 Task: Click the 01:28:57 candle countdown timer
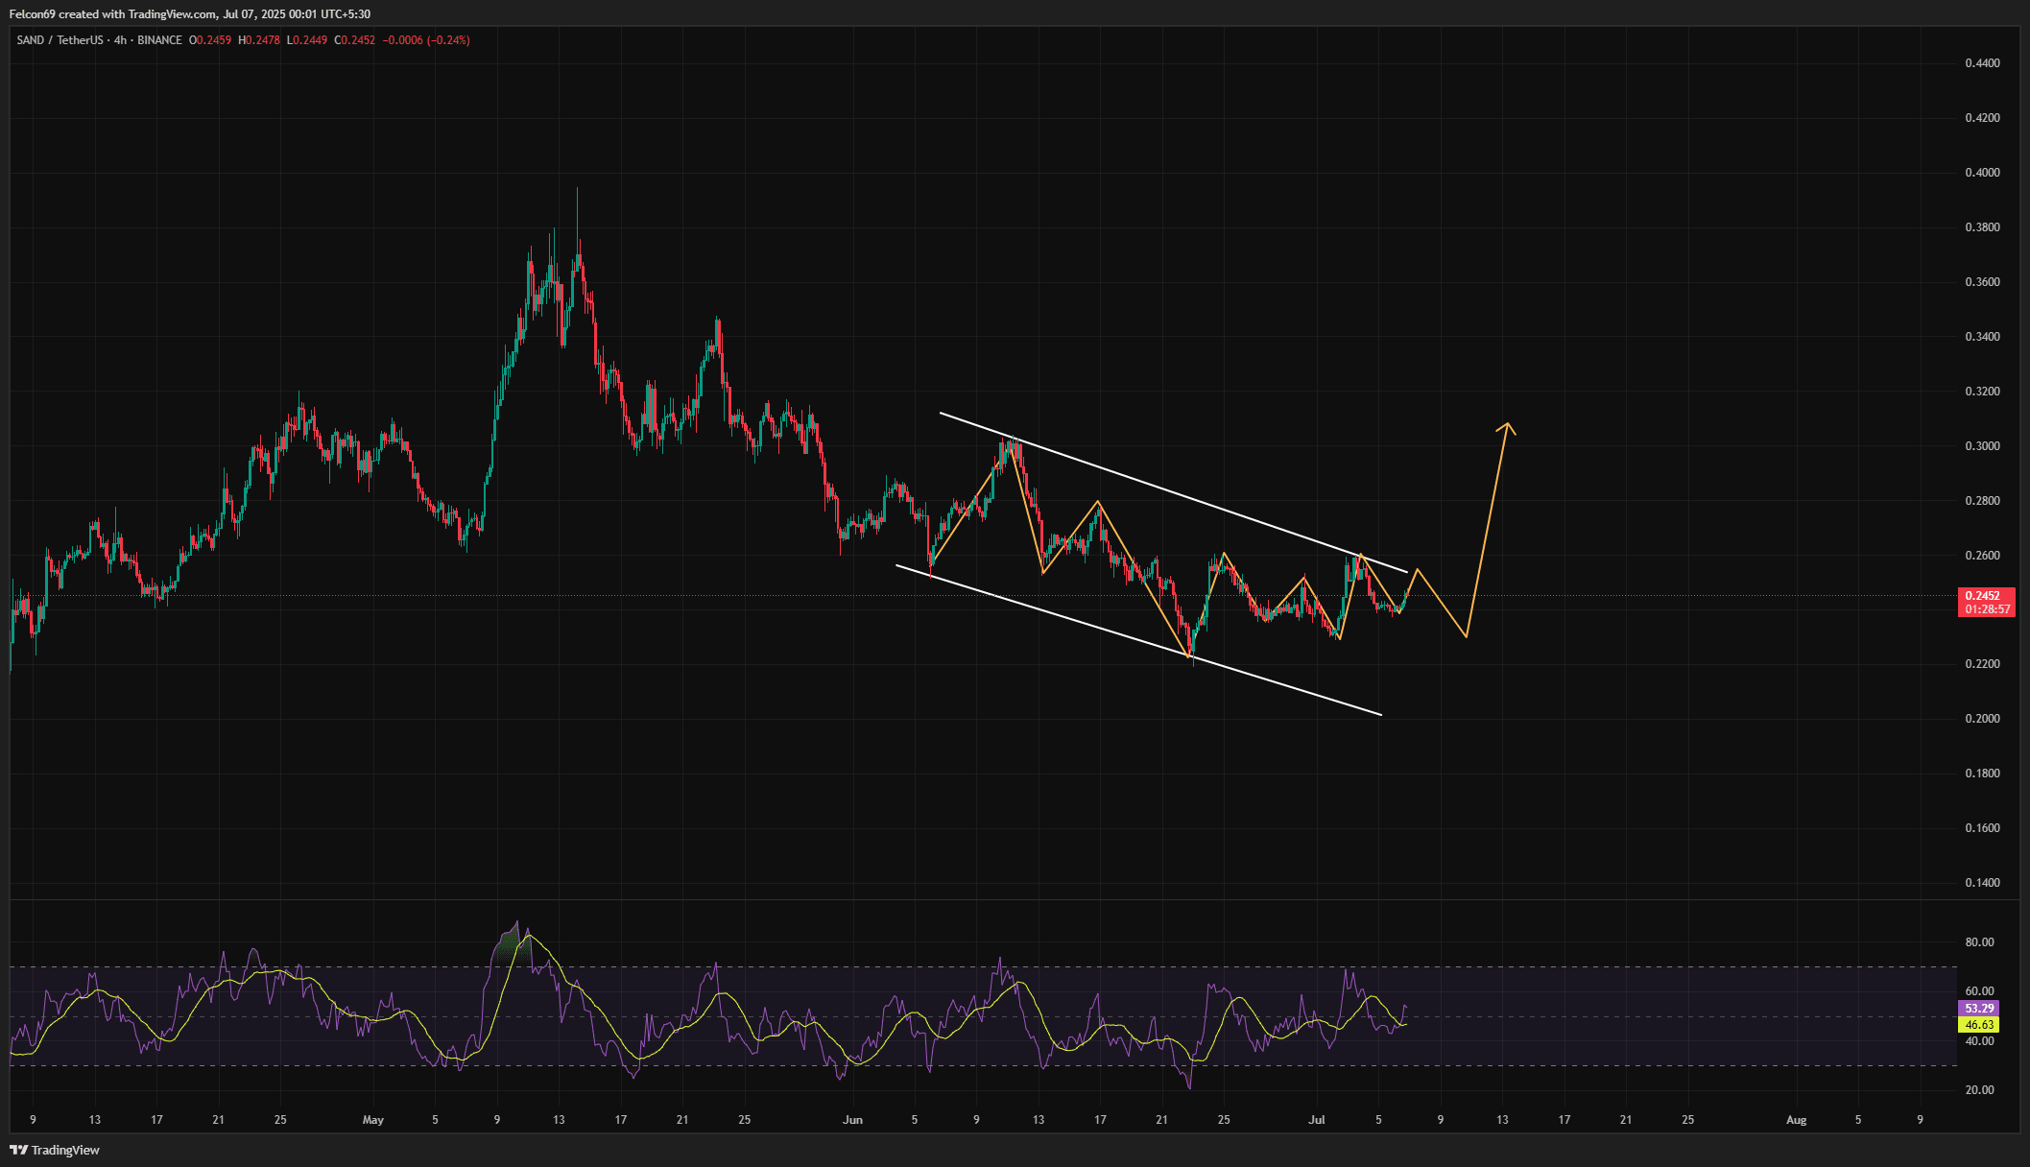coord(1986,609)
